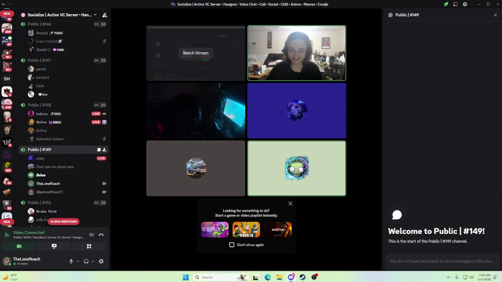Join Public | #150 voice channel
Screen dimensions: 502x282
point(63,202)
